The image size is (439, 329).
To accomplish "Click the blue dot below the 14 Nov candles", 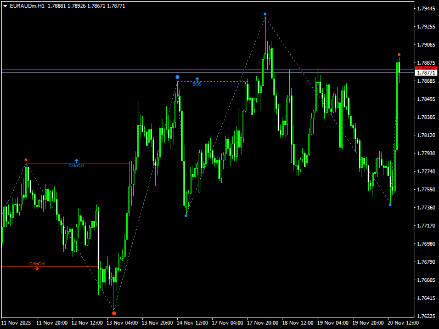I will [186, 215].
